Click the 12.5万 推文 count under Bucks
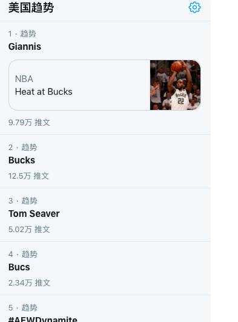This screenshot has height=322, width=238. pyautogui.click(x=28, y=176)
